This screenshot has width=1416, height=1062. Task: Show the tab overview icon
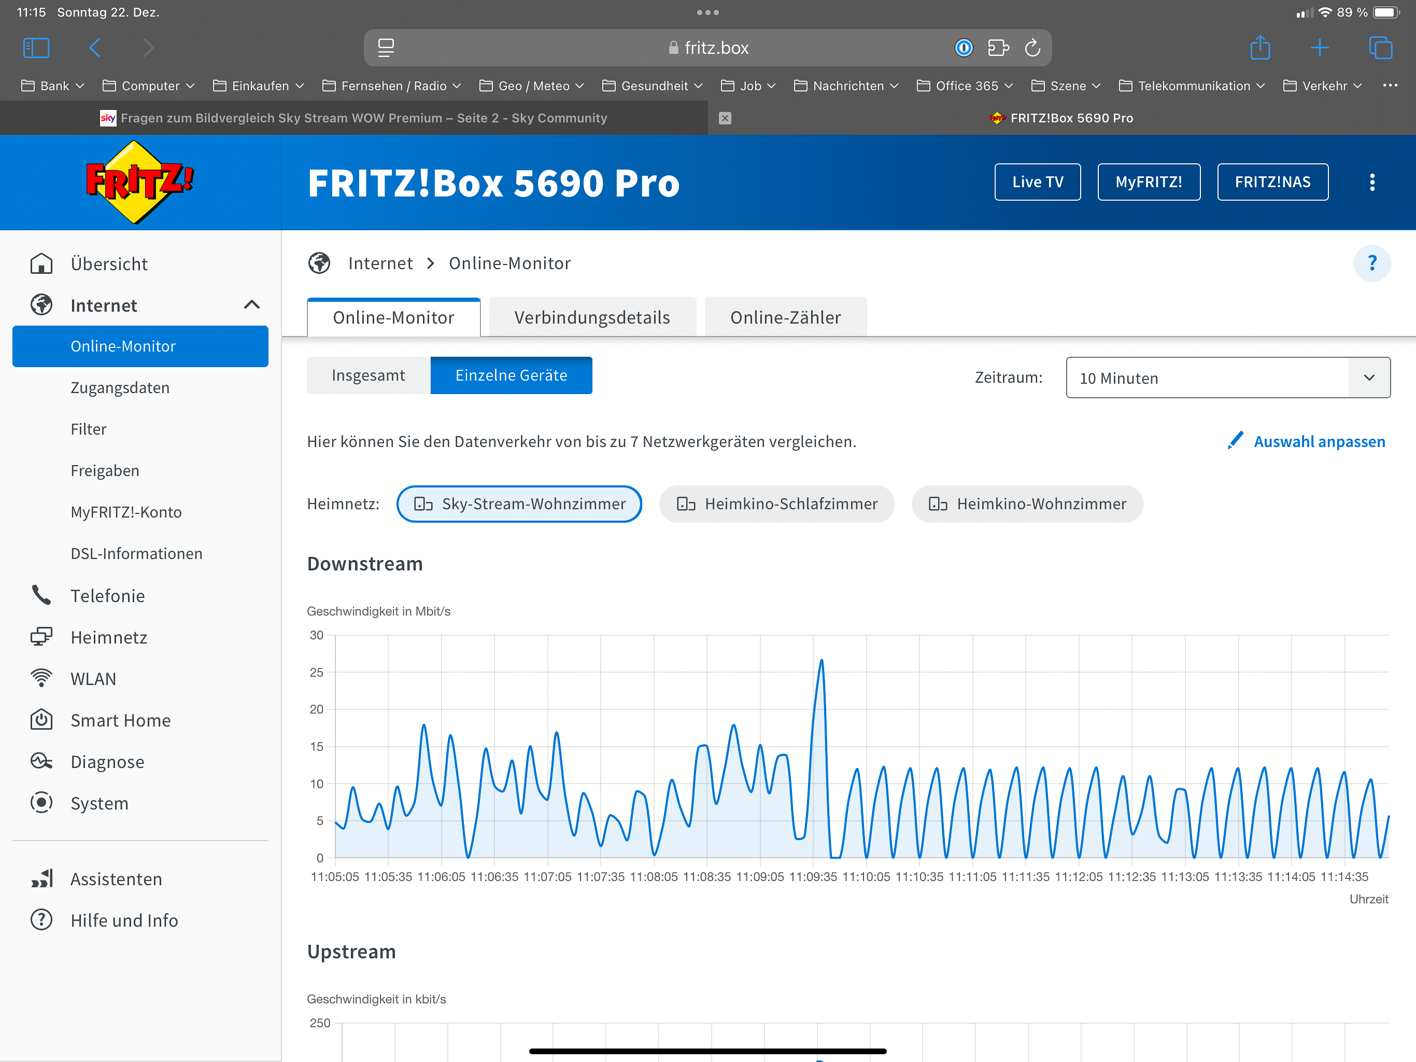1380,48
